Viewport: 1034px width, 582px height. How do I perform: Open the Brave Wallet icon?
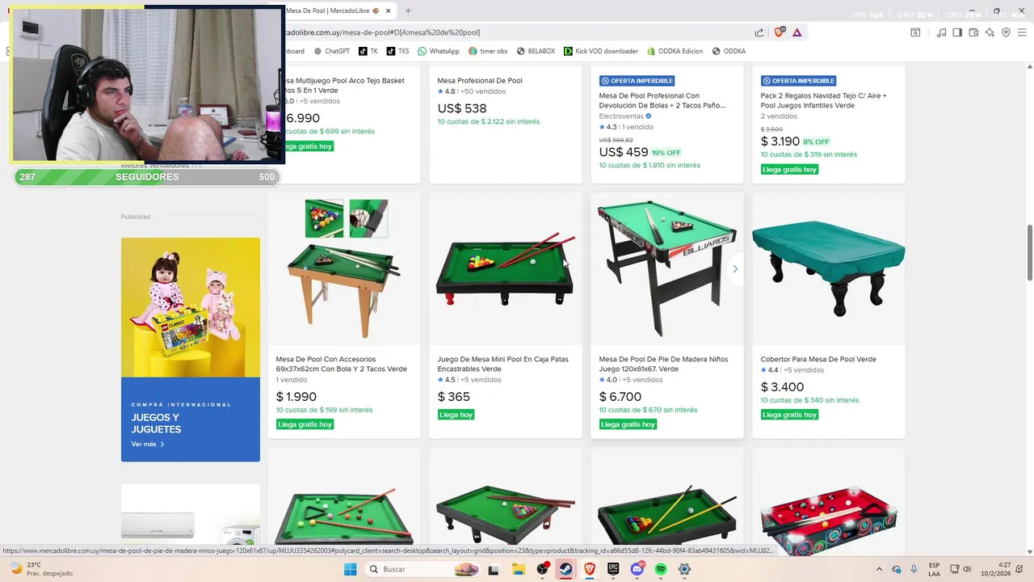[973, 32]
